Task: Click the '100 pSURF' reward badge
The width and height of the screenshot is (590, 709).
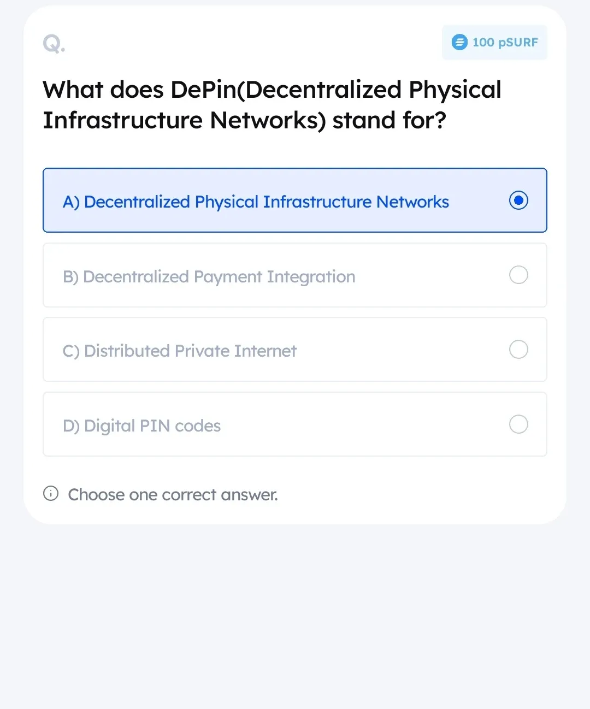Action: coord(494,42)
